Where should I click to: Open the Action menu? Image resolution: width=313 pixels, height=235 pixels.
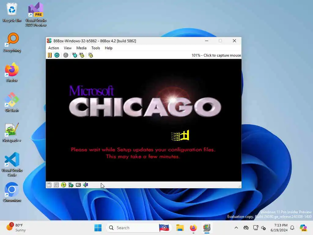tap(53, 48)
